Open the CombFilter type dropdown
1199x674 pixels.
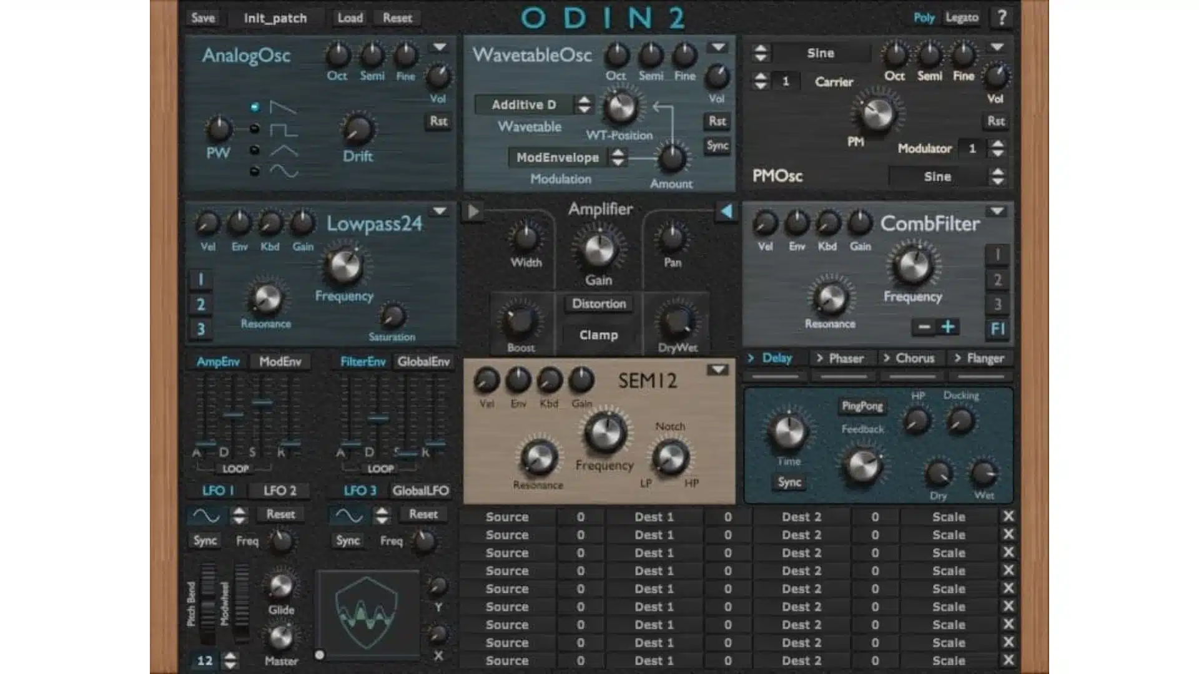[997, 211]
